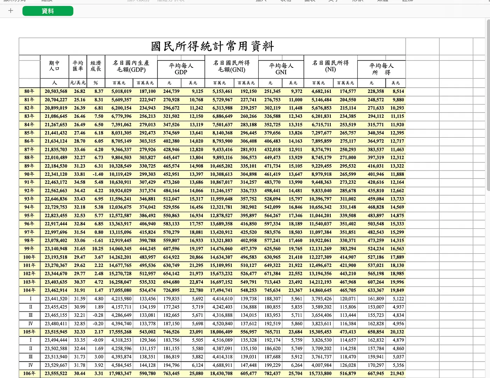The width and height of the screenshot is (490, 378).
Task: Select the 平均每人 GDP header
Action: tap(181, 69)
